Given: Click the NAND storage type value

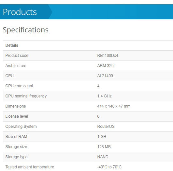Looking at the screenshot, I should 103,157.
